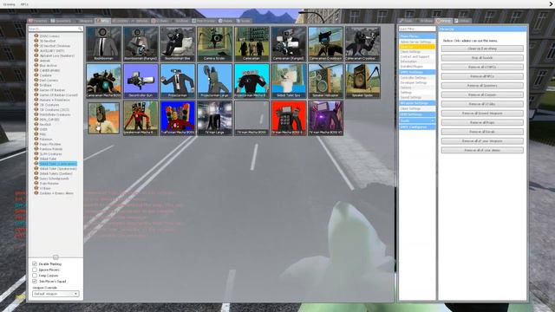Click the Remove all Decals button
The width and height of the screenshot is (555, 312).
[482, 132]
